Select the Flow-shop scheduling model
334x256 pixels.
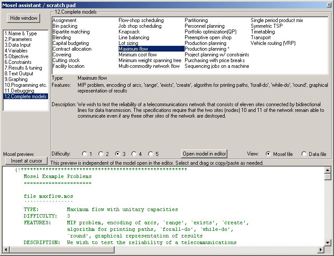click(x=141, y=20)
